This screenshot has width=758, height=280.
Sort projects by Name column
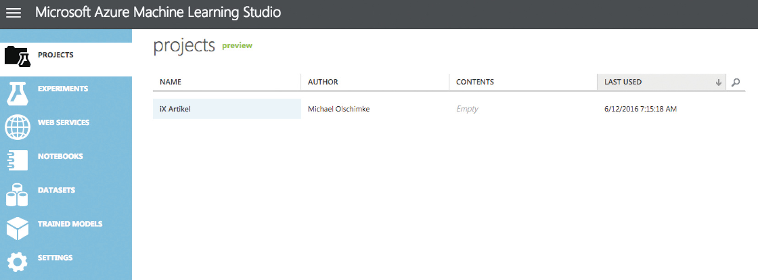(x=170, y=82)
